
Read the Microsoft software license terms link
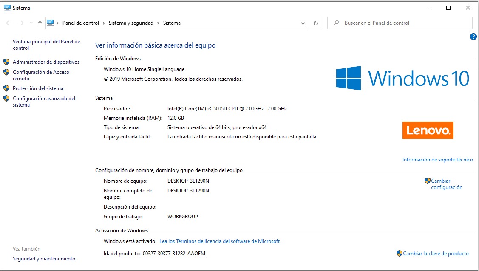coord(219,241)
